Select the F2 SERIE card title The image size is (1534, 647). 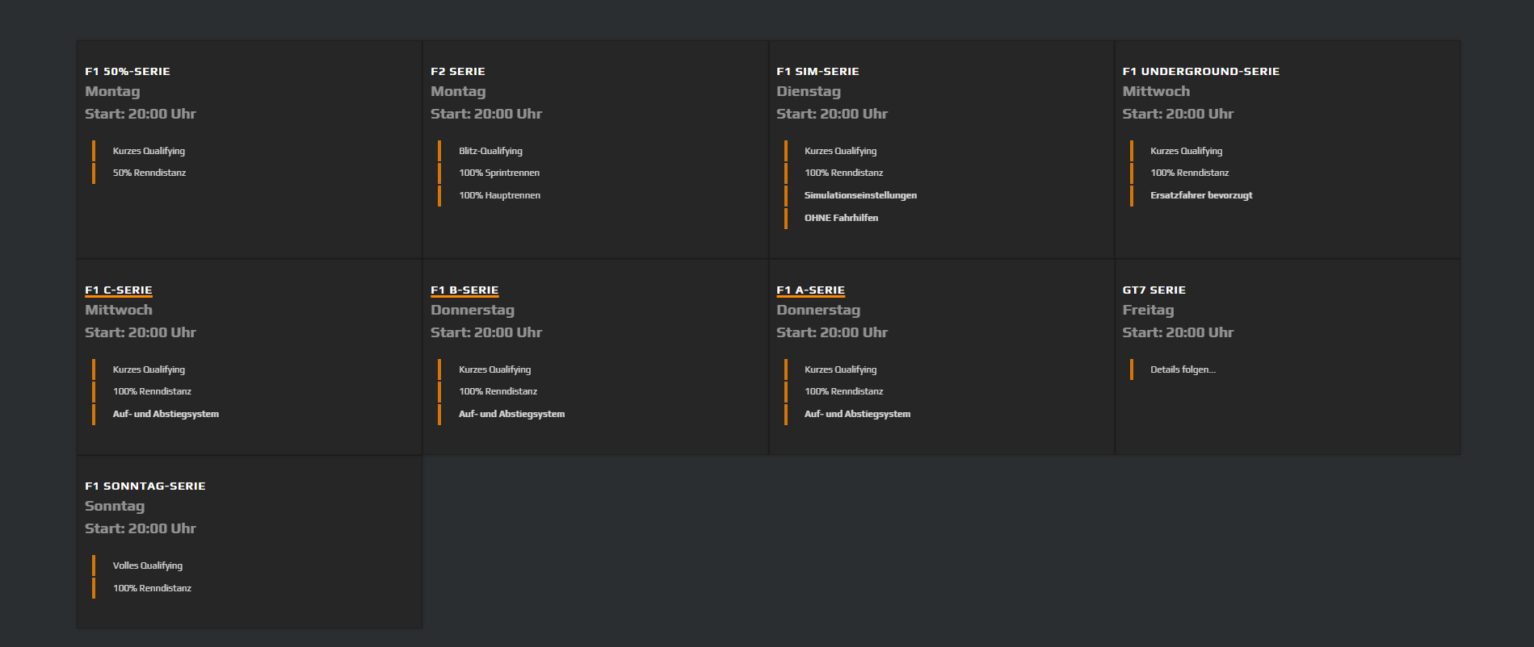458,72
